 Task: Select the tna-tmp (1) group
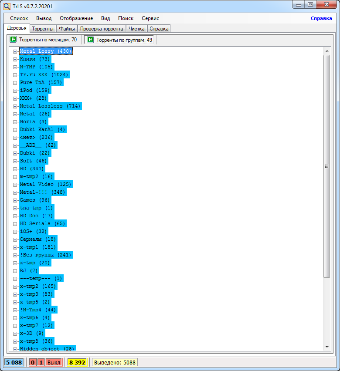(x=37, y=208)
